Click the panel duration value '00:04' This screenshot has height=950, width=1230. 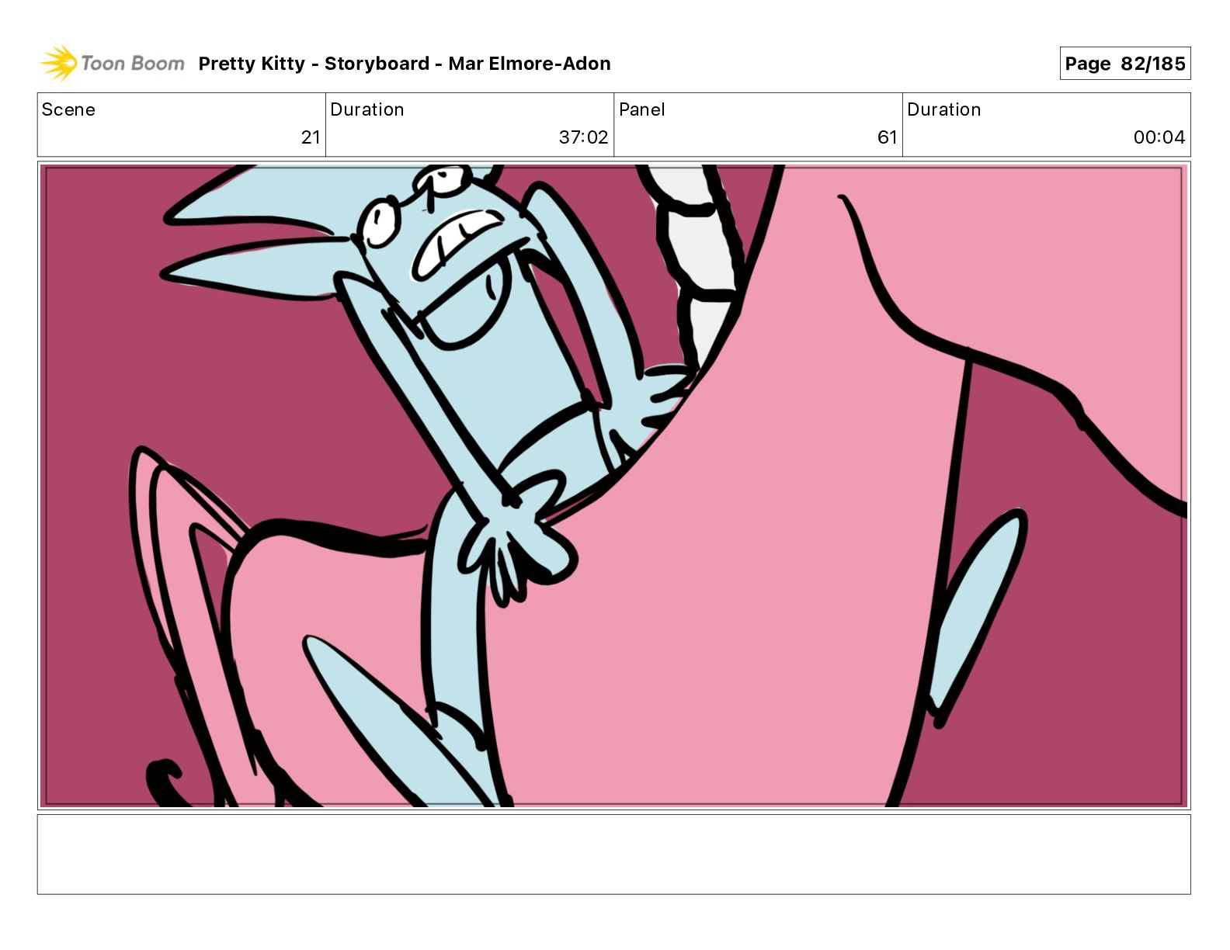1159,137
